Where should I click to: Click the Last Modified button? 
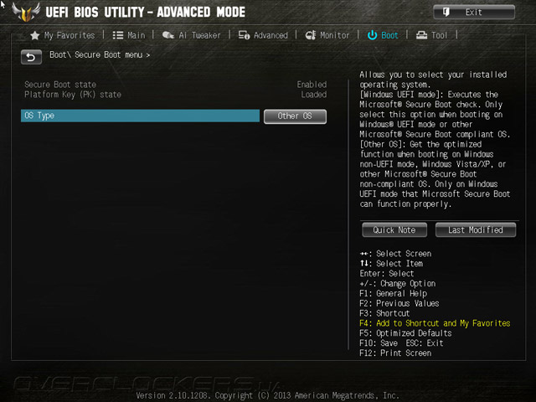tap(476, 230)
